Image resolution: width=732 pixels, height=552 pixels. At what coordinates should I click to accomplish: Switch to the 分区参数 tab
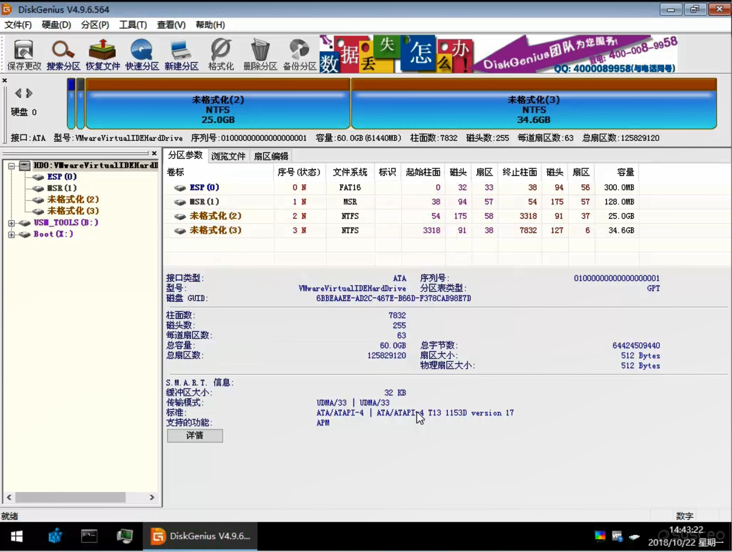(x=185, y=155)
